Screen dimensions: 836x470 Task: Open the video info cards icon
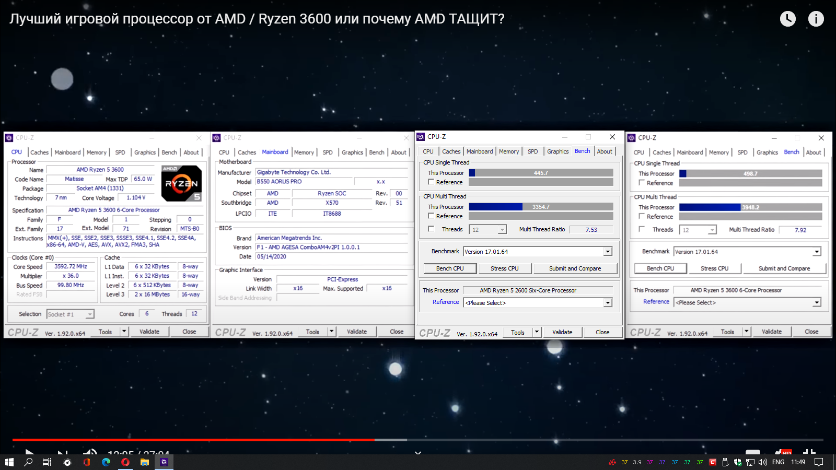(816, 19)
